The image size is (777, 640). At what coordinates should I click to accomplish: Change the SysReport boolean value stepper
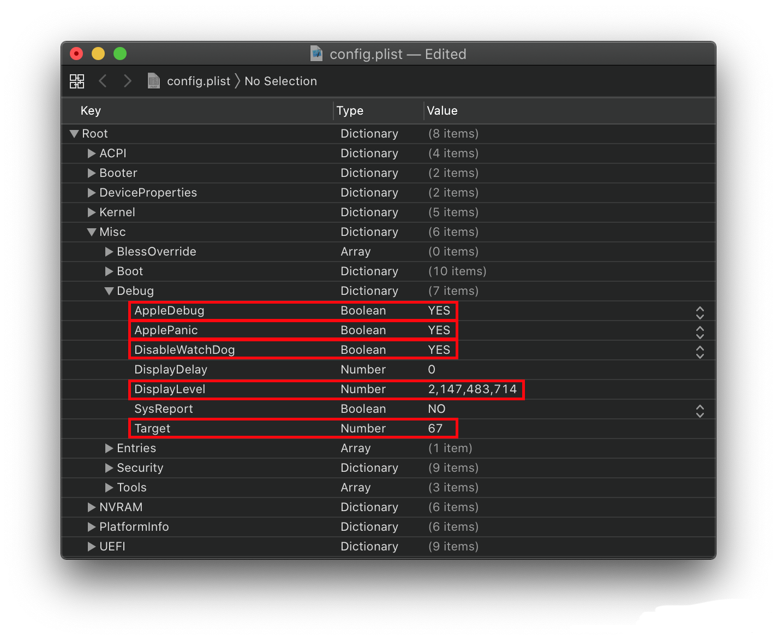click(x=700, y=411)
